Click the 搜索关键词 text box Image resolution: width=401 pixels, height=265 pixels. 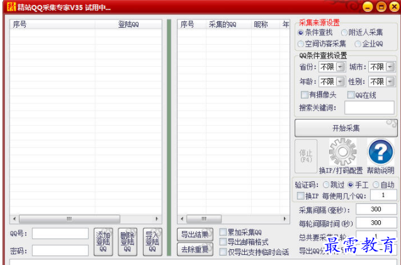(370, 108)
